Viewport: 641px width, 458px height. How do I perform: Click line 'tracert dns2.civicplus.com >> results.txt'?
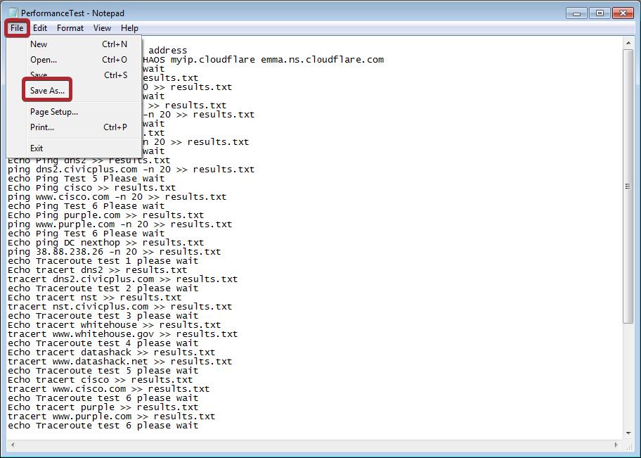[122, 279]
